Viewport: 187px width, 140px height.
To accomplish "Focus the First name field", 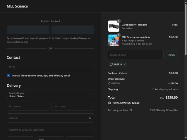I will click(x=28, y=106).
